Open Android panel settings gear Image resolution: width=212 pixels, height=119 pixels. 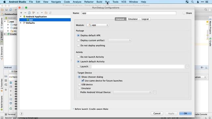202,67
